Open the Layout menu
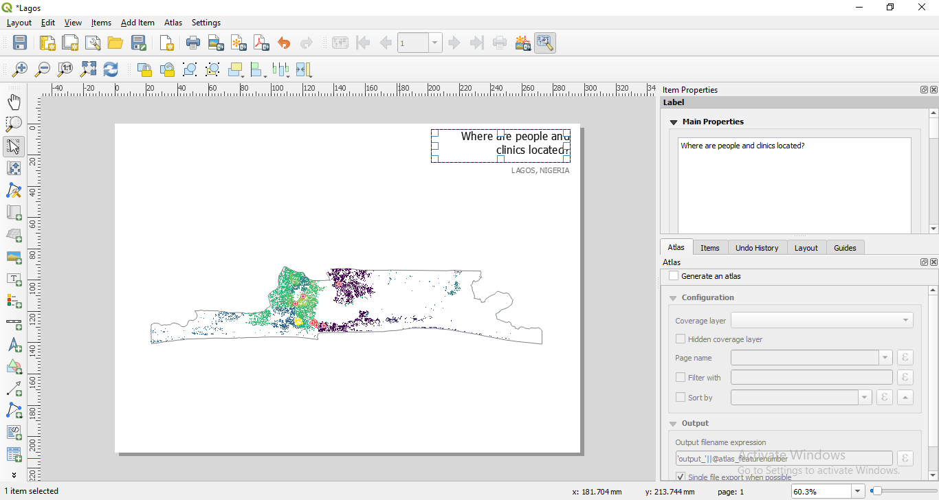This screenshot has width=939, height=500. click(x=19, y=23)
